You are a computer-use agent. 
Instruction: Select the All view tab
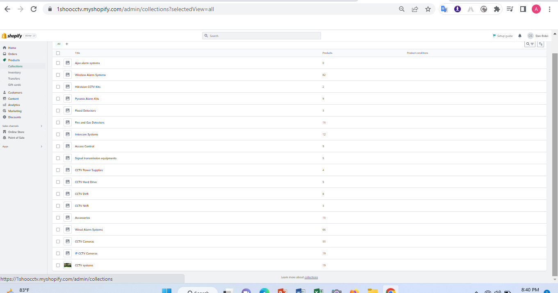59,44
